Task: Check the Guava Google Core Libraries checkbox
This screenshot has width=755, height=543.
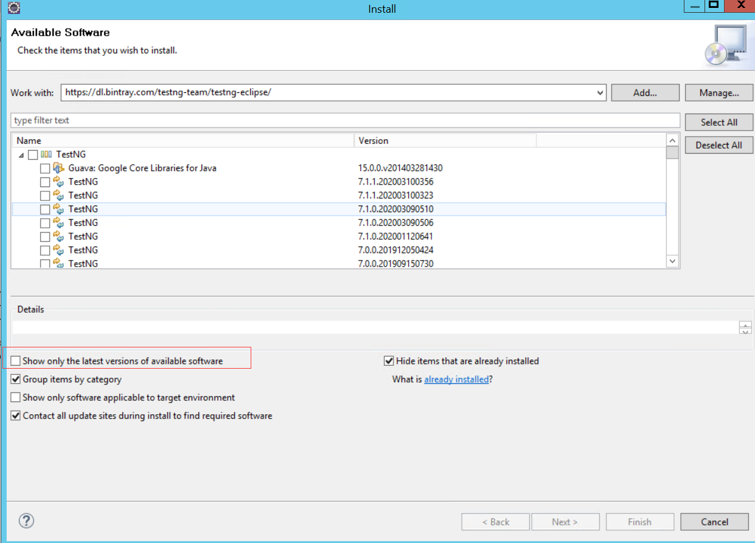Action: pos(45,168)
